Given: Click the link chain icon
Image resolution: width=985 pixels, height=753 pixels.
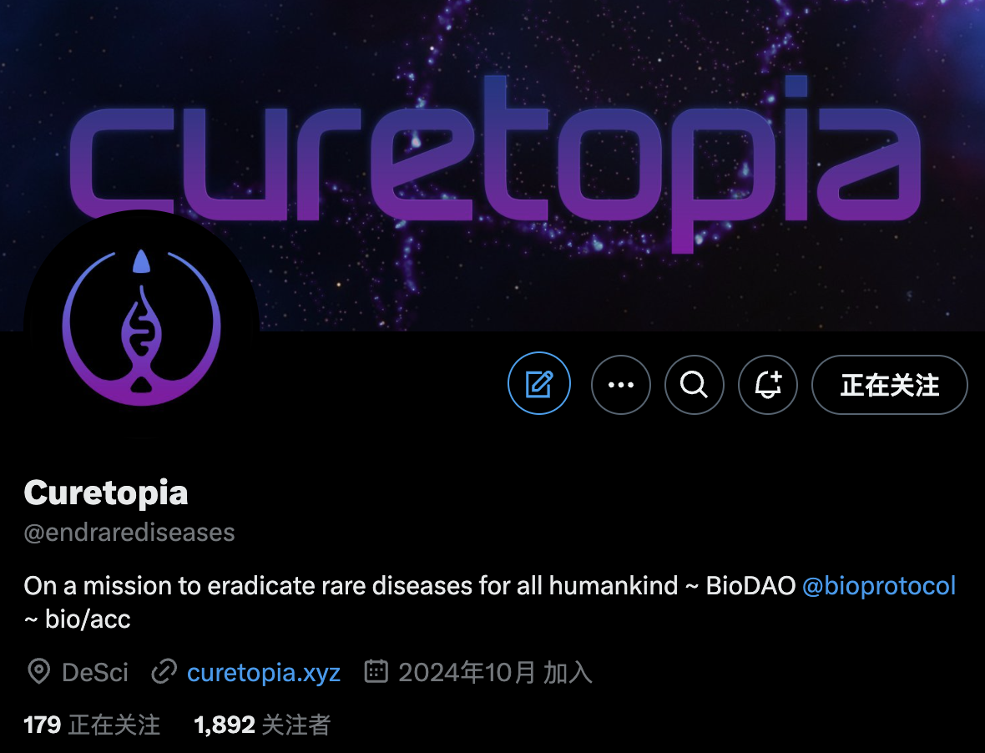Looking at the screenshot, I should pos(164,672).
